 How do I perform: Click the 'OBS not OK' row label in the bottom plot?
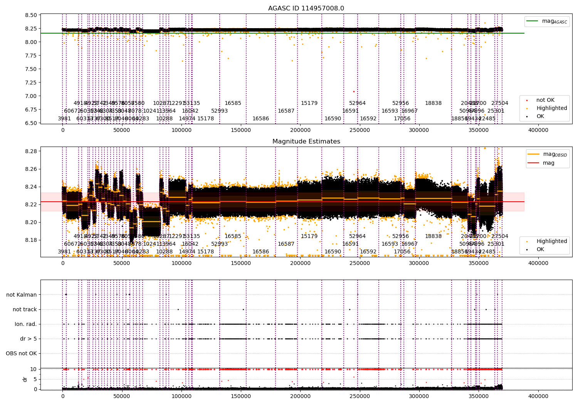(21, 353)
